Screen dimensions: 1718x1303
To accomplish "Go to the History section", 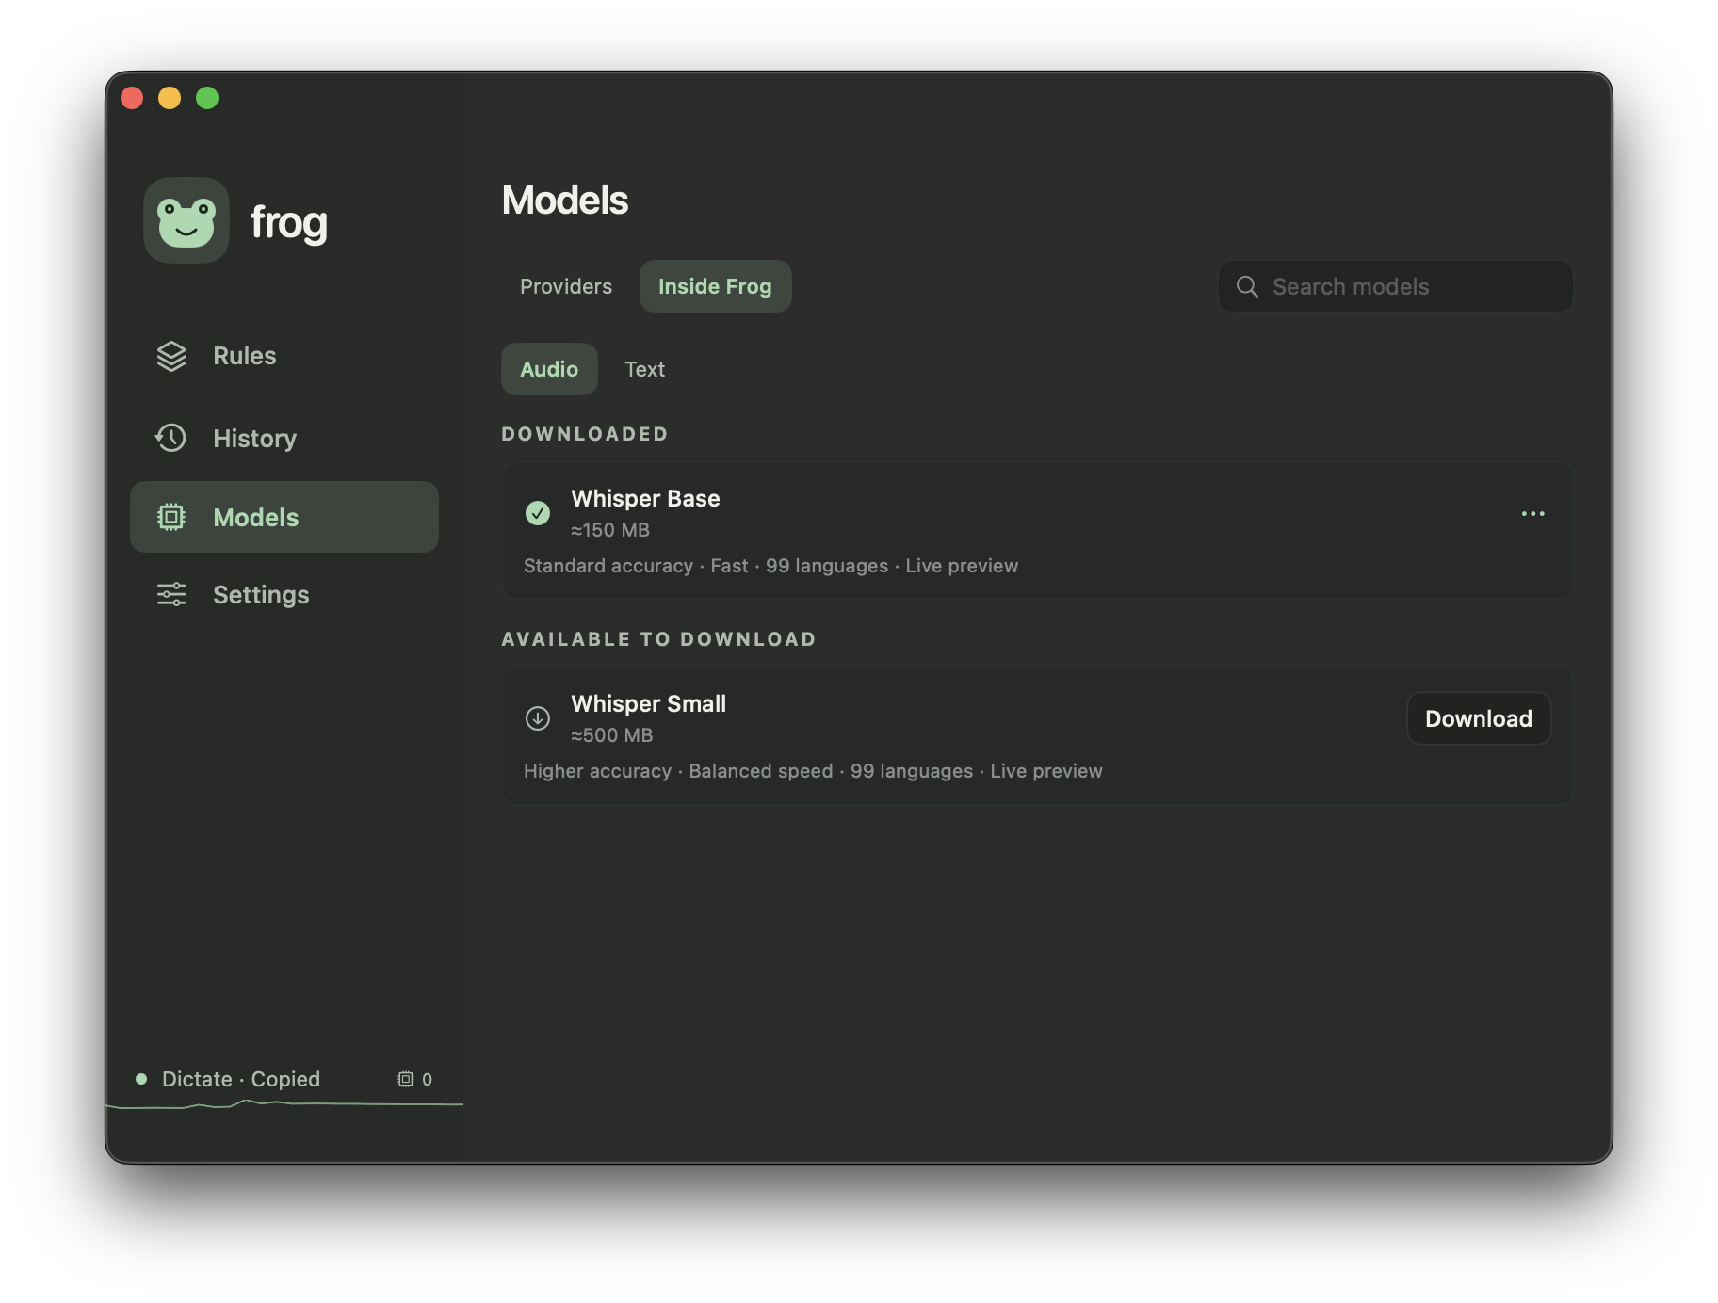I will pyautogui.click(x=284, y=438).
